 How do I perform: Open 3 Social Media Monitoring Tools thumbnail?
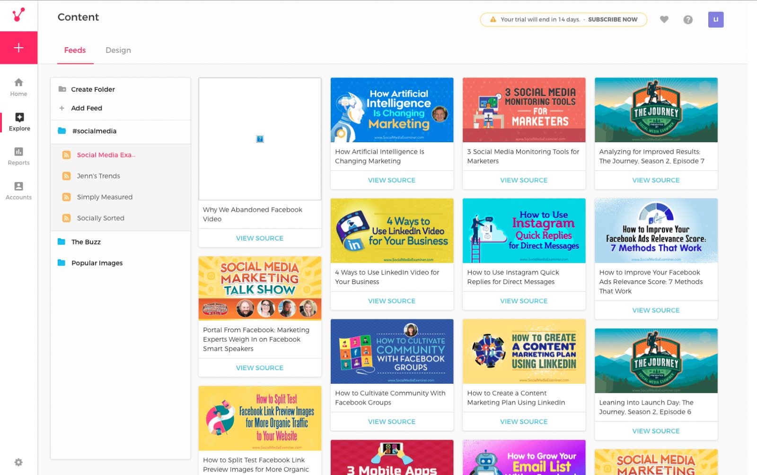pos(524,110)
